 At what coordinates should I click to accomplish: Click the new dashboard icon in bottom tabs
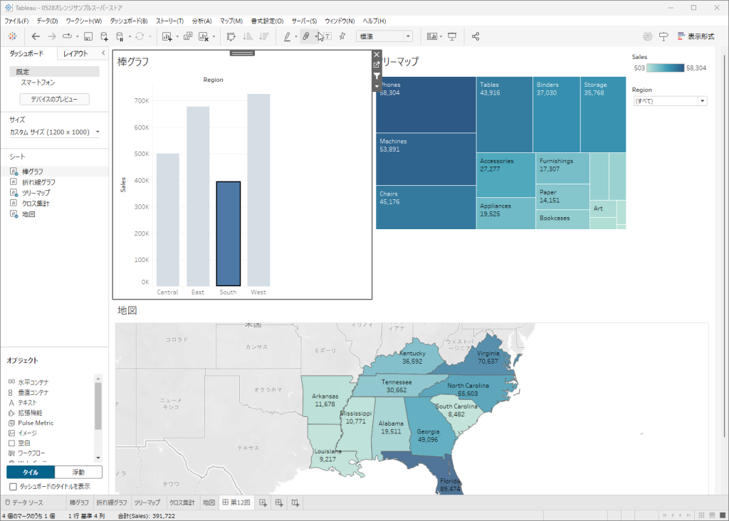(279, 502)
